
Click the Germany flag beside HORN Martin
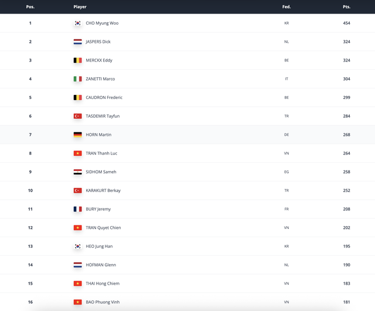pyautogui.click(x=77, y=135)
